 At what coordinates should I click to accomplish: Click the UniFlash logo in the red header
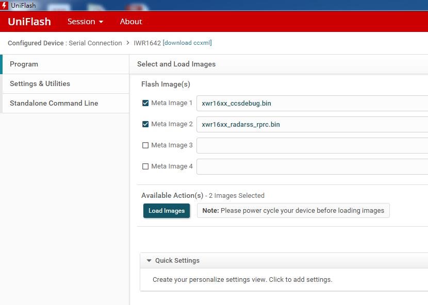pos(29,22)
